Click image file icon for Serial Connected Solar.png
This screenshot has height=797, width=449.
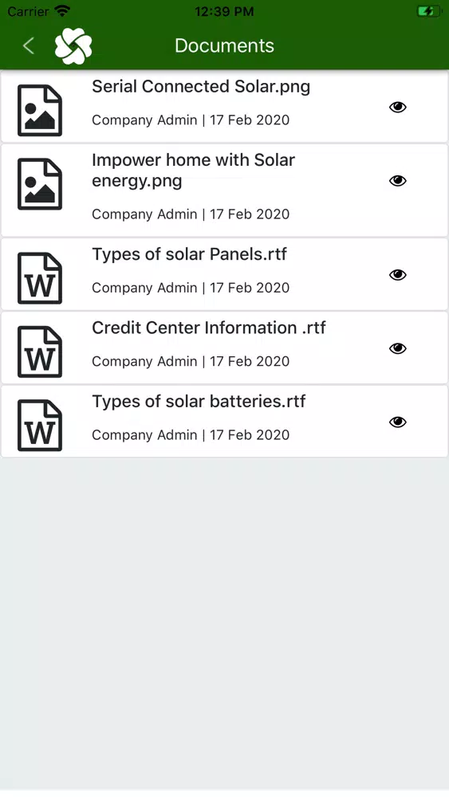point(40,110)
